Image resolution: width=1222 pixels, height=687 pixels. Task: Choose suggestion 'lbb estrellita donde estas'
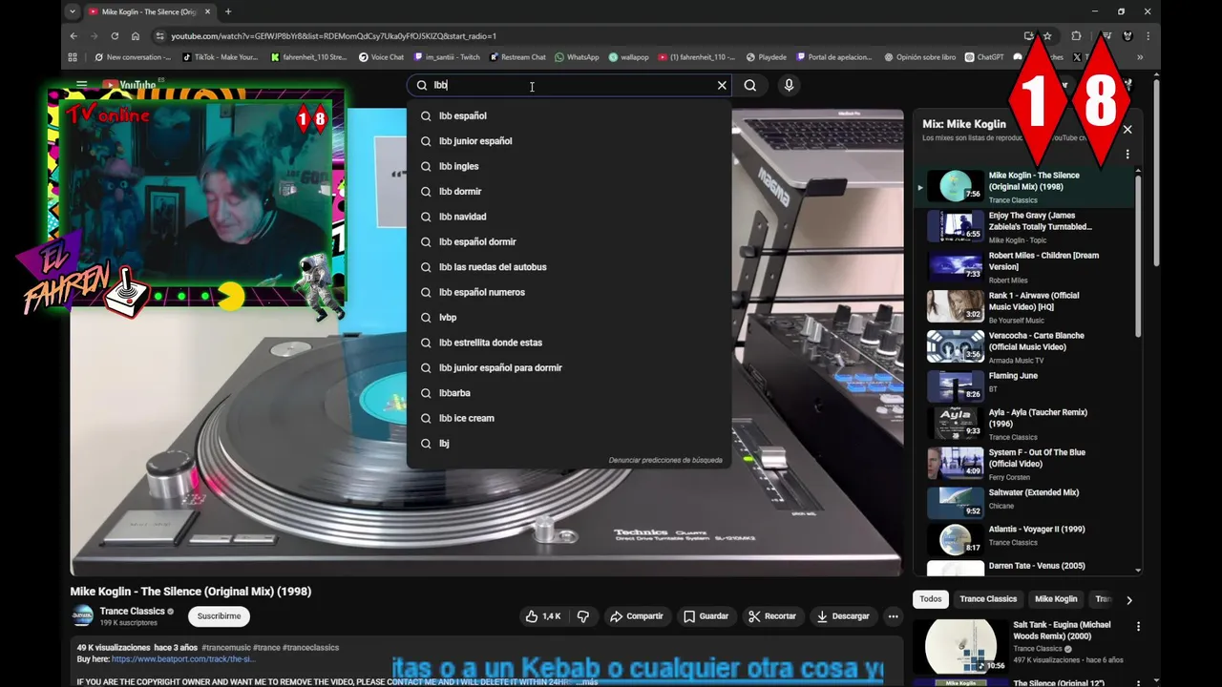click(569, 343)
